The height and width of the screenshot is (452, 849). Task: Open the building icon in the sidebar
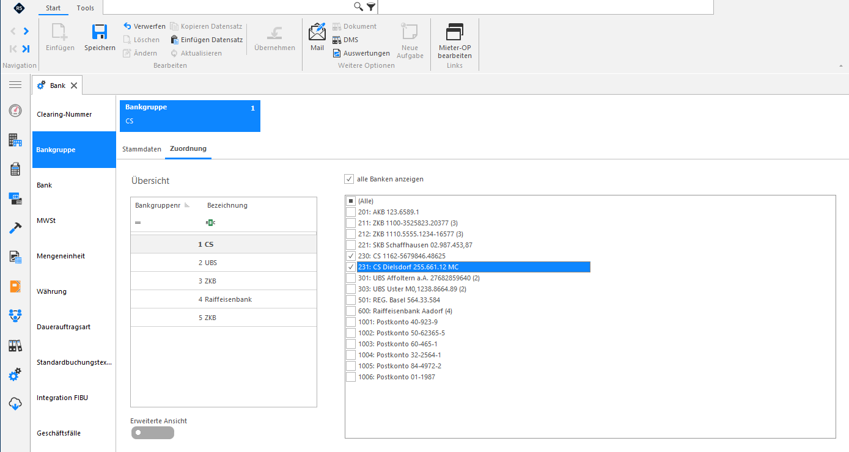pos(15,140)
